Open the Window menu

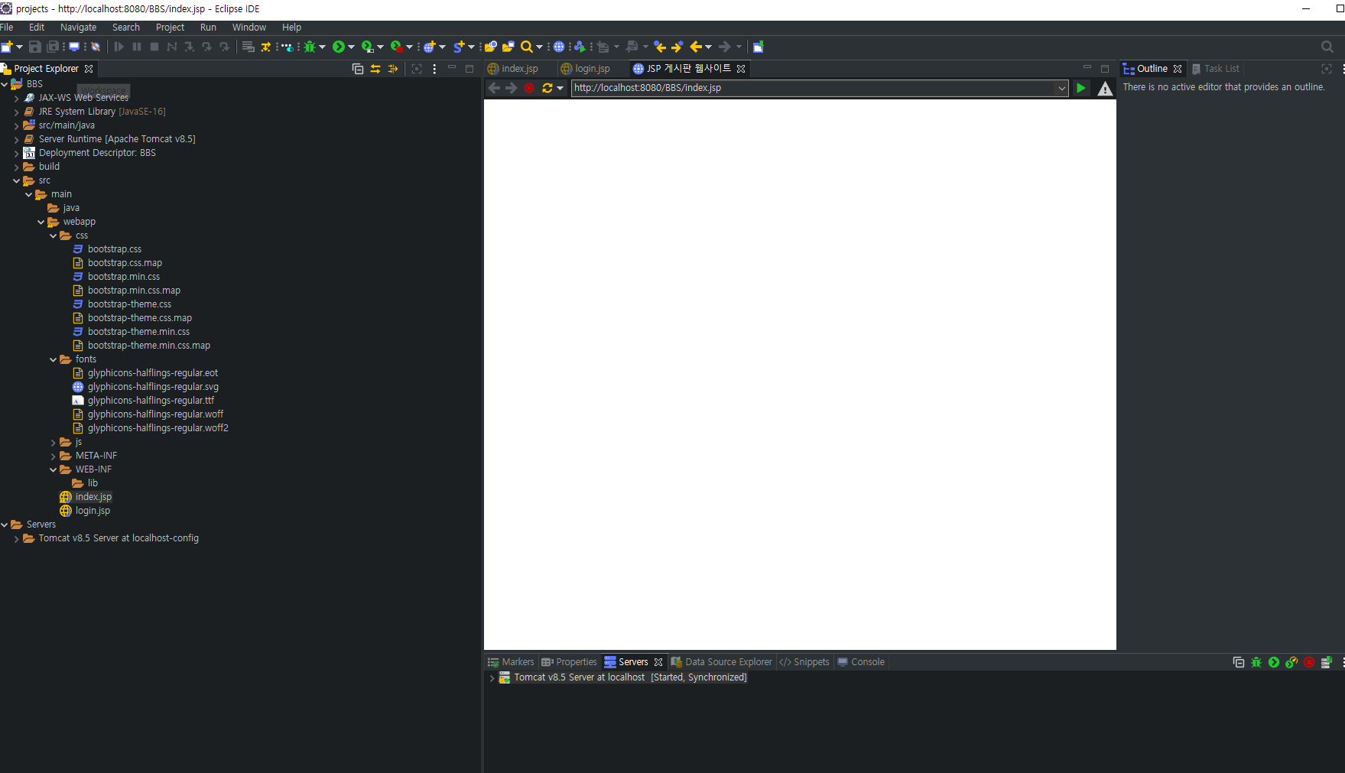tap(249, 28)
